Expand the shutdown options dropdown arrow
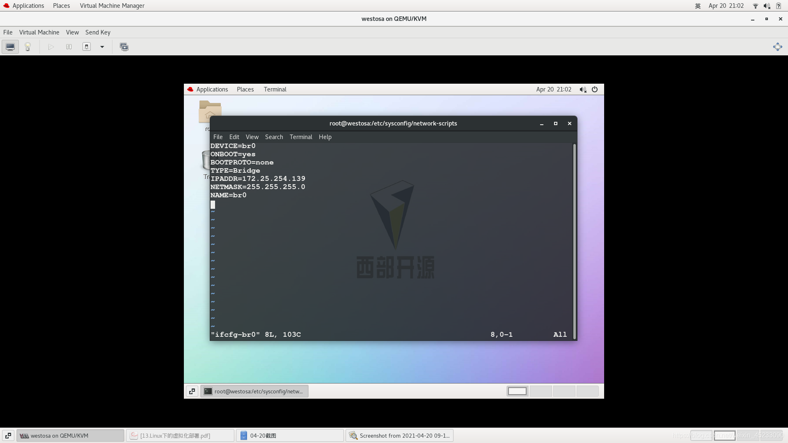 102,47
